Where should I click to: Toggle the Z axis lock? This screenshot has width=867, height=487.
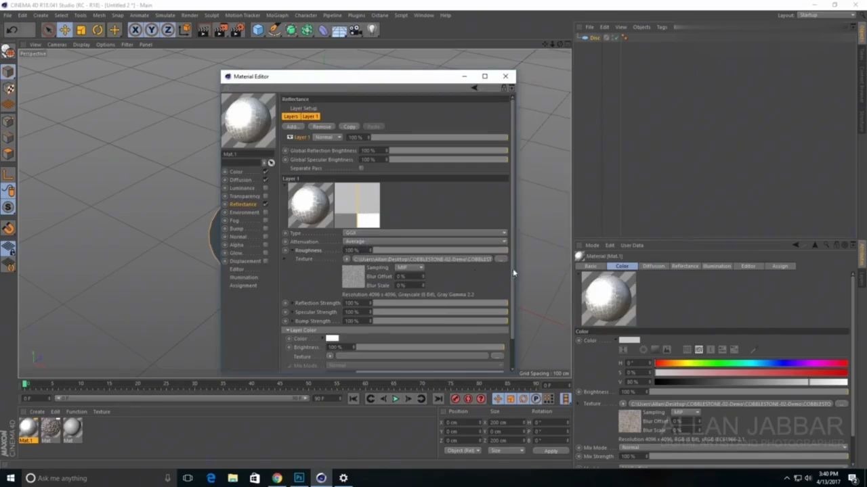pyautogui.click(x=168, y=30)
